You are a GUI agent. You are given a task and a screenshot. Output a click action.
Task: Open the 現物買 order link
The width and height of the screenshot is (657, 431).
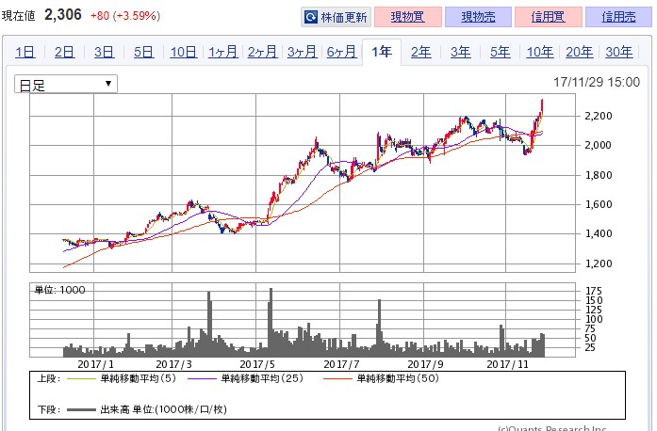tap(408, 17)
